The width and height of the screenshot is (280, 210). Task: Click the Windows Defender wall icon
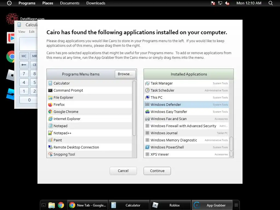pos(147,104)
